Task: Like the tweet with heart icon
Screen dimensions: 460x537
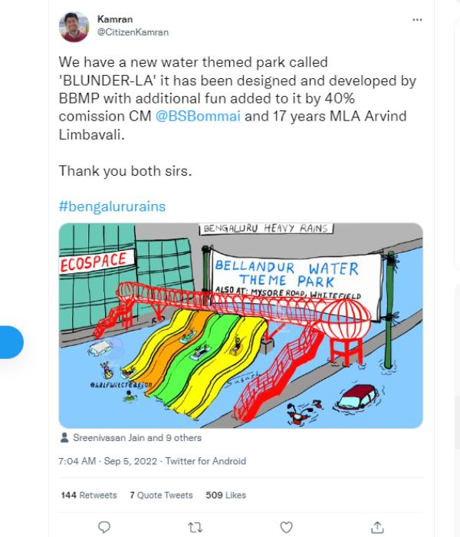Action: pyautogui.click(x=286, y=527)
